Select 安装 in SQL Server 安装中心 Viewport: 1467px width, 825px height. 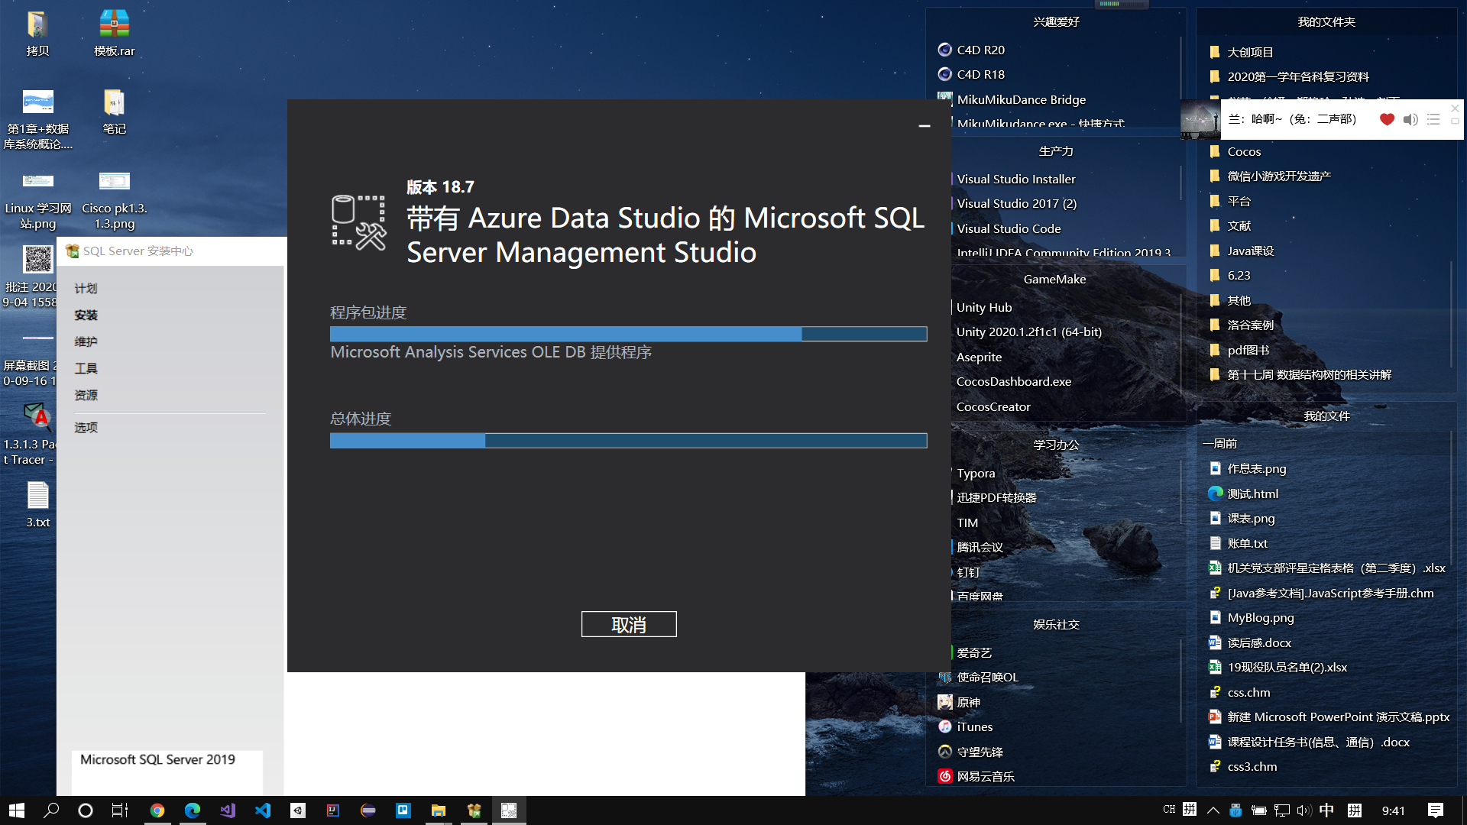(x=86, y=315)
